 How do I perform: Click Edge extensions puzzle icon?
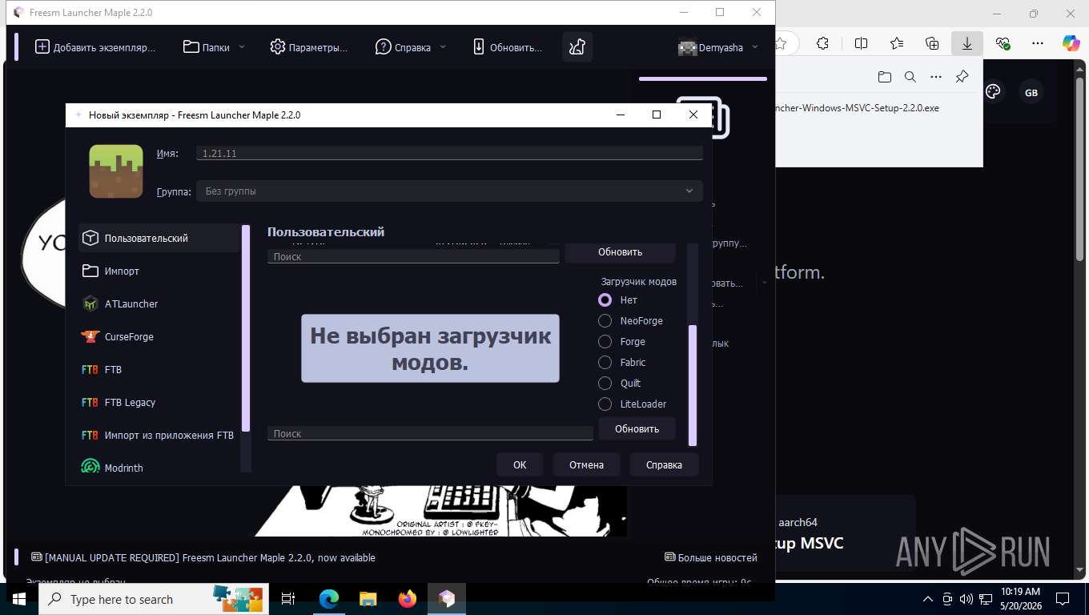822,43
